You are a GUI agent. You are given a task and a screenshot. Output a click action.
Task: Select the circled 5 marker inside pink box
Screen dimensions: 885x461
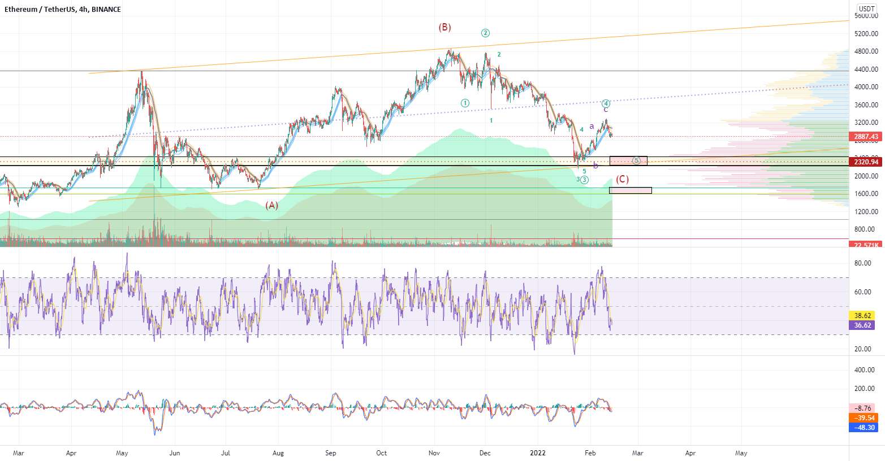click(637, 160)
